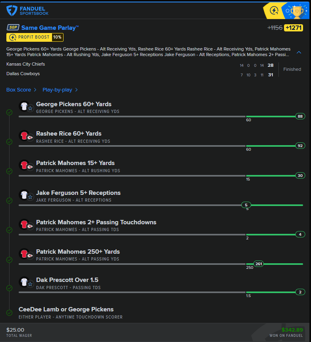Click the Same Game Parlay title
This screenshot has height=342, width=311.
point(50,28)
